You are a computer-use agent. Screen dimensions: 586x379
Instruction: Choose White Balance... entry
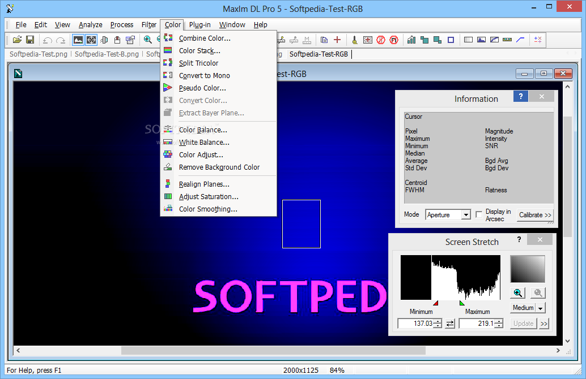point(219,143)
